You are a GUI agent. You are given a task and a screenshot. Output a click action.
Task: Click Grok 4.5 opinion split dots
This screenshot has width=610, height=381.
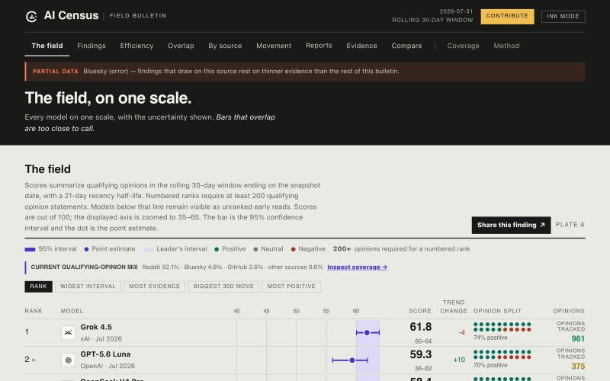coord(502,327)
